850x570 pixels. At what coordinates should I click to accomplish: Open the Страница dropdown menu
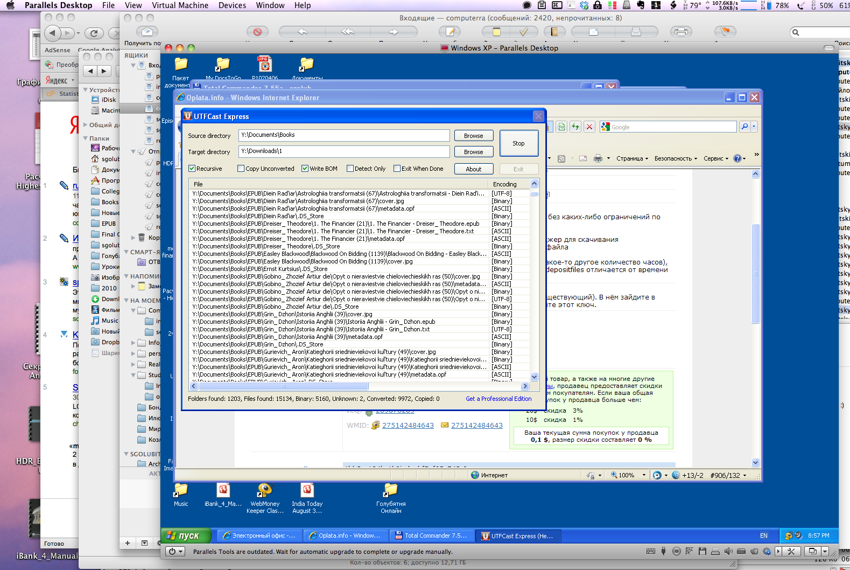tap(631, 158)
